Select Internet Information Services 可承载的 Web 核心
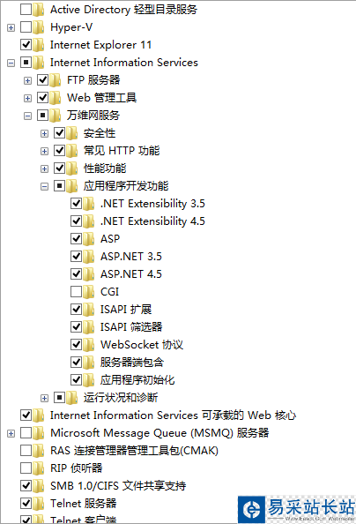This screenshot has width=356, height=524. pyautogui.click(x=173, y=415)
